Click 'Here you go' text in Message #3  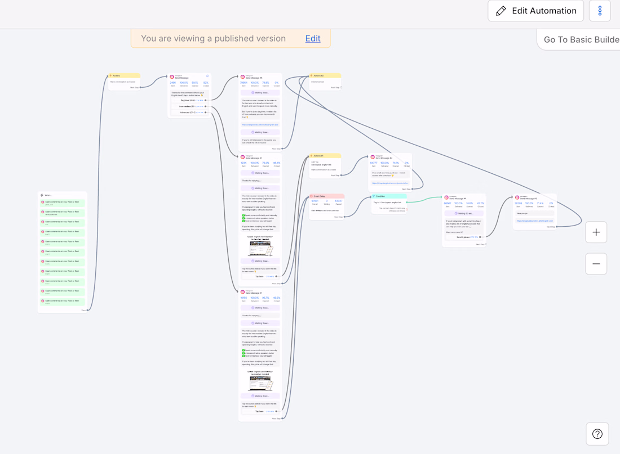(x=522, y=213)
